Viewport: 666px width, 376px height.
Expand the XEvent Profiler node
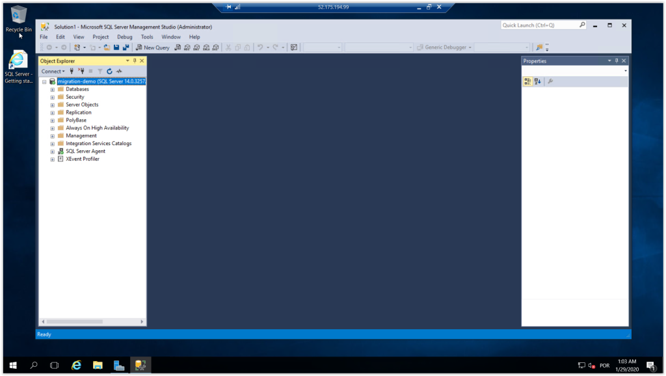click(52, 159)
